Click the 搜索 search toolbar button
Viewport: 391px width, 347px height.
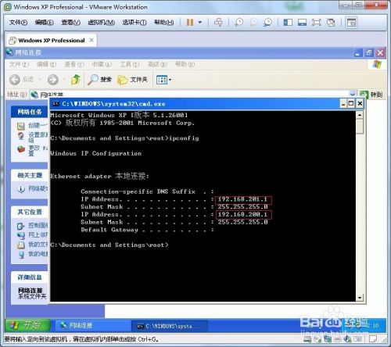(99, 80)
